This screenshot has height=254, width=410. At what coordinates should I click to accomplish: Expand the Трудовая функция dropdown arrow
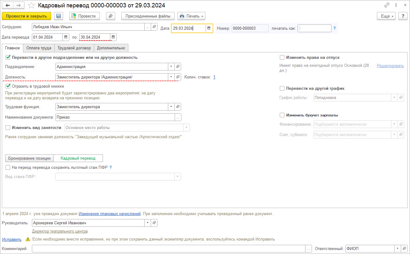171,107
